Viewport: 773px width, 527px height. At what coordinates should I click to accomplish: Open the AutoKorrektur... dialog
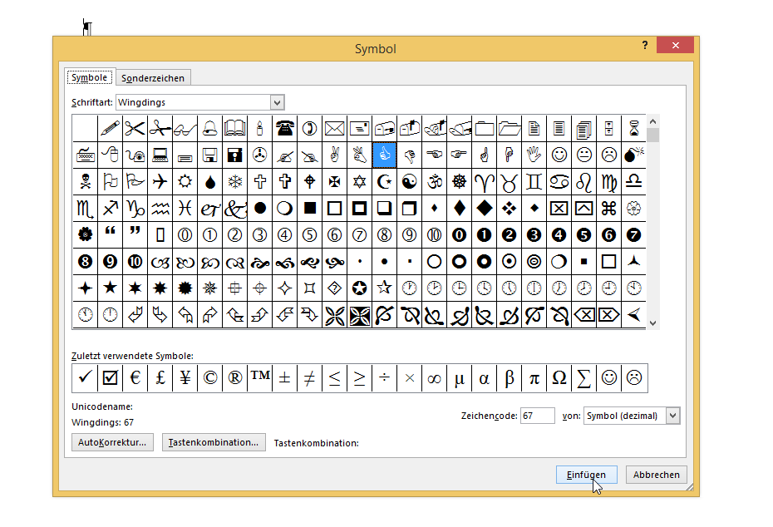pos(112,442)
